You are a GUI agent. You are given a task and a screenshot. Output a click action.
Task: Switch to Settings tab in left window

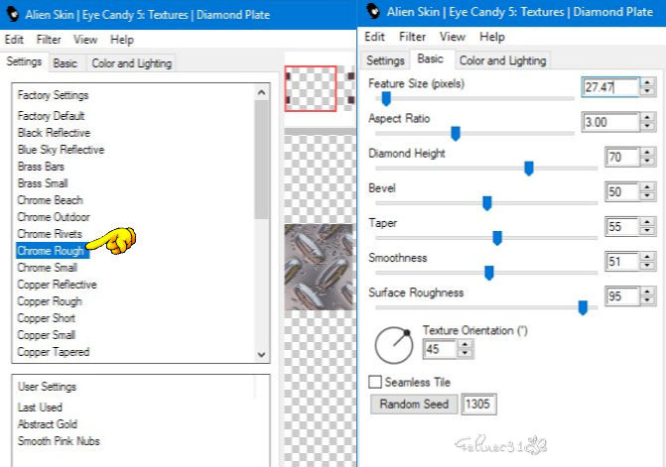pyautogui.click(x=24, y=61)
